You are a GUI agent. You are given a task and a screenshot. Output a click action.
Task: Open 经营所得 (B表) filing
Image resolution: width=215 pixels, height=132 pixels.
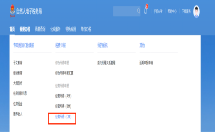point(63,106)
